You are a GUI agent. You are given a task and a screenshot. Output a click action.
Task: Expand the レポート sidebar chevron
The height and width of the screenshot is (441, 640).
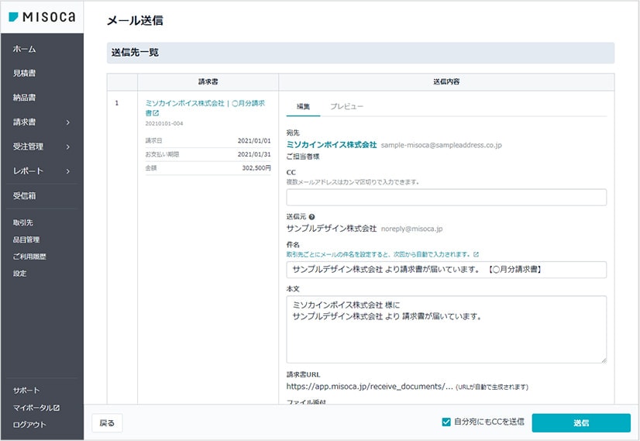(x=67, y=171)
